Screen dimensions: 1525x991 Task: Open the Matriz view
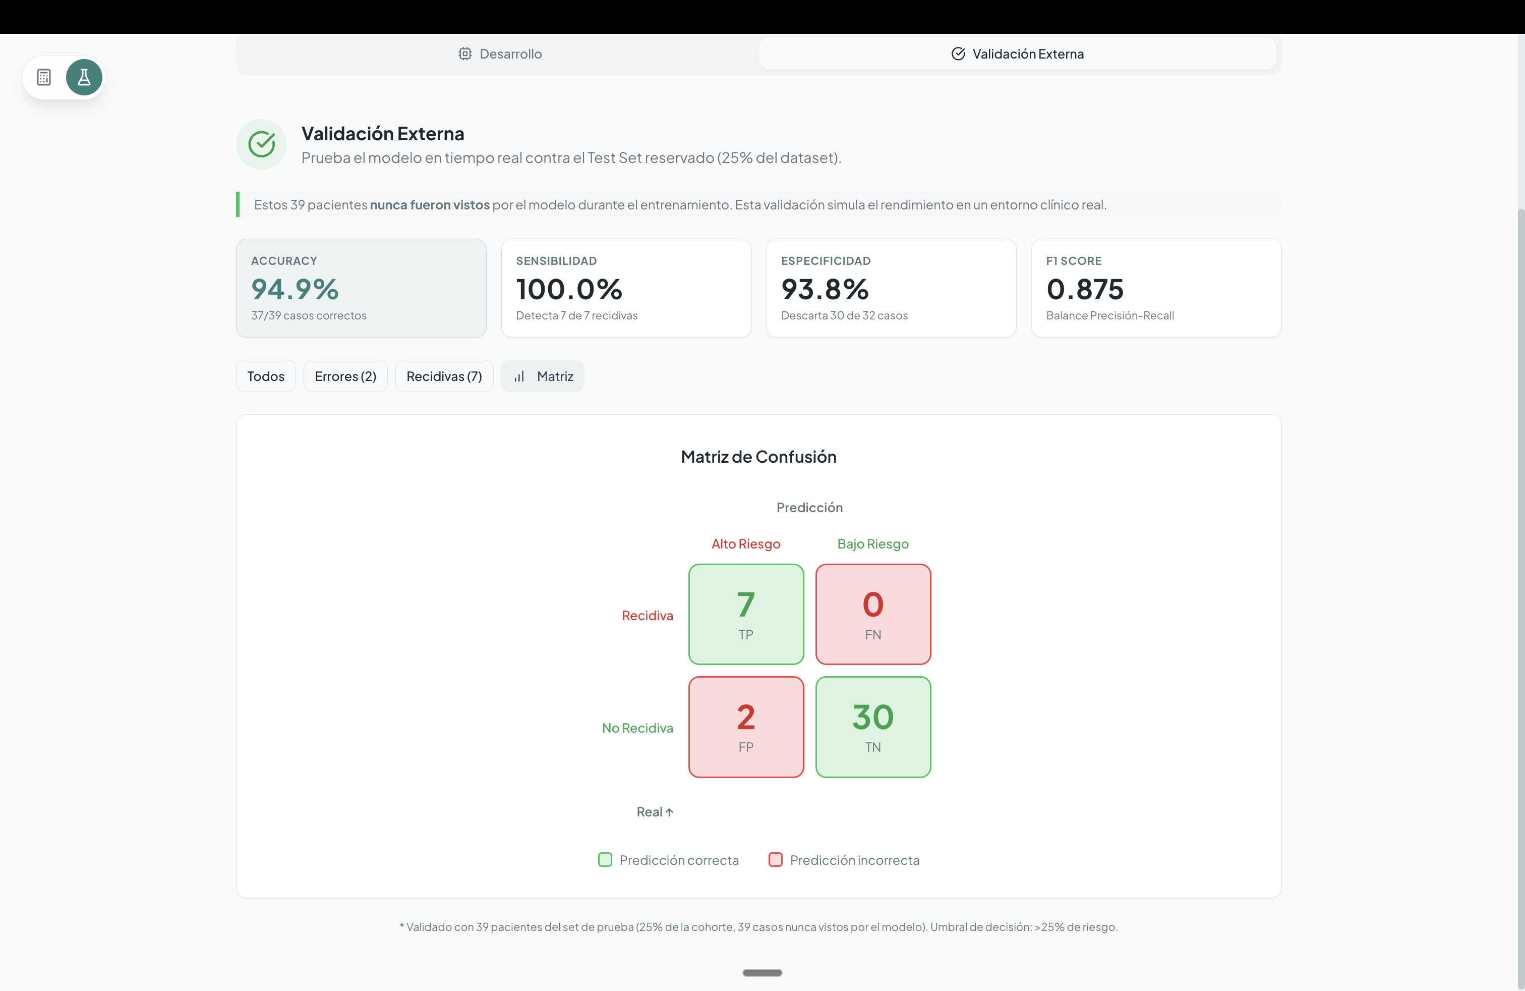click(543, 376)
